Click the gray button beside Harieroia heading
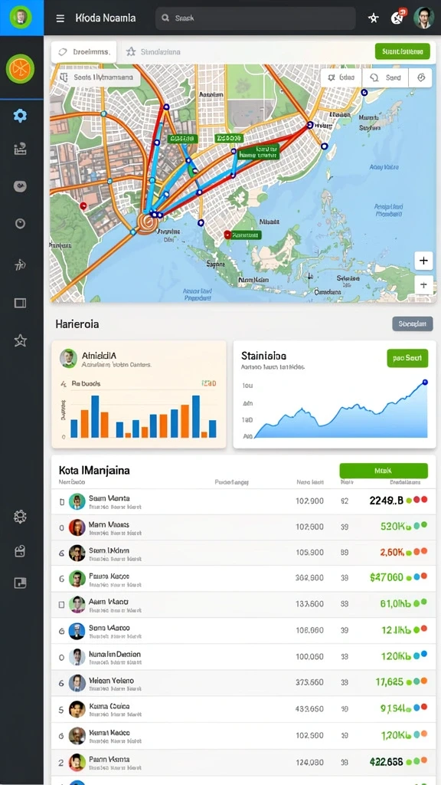The height and width of the screenshot is (785, 441). point(413,324)
